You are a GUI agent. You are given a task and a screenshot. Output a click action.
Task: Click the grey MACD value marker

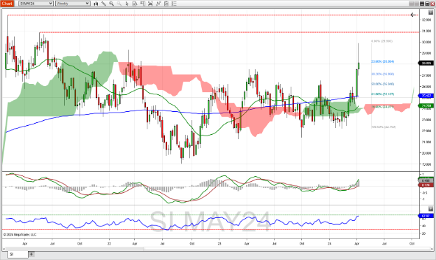coord(426,181)
